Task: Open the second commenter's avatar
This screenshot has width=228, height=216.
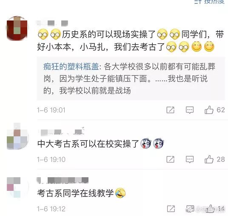Action: (17, 136)
